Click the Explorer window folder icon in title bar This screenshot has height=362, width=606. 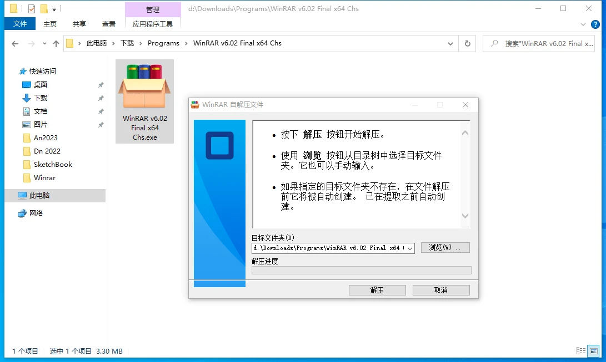click(13, 8)
